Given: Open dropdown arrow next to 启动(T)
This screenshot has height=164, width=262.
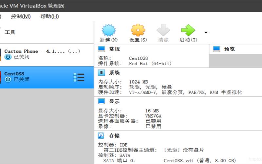Looking at the screenshot, I should [x=206, y=32].
